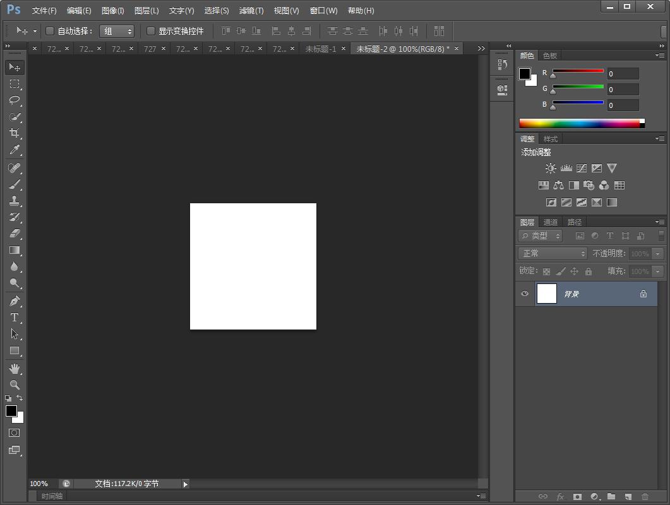Open the 滤镜 menu
The width and height of the screenshot is (670, 505).
(x=251, y=10)
